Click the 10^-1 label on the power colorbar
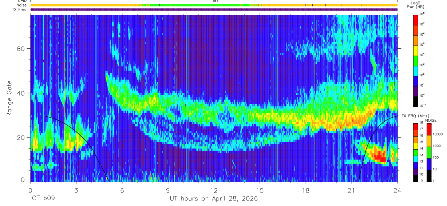This screenshot has height=206, width=447. [422, 105]
